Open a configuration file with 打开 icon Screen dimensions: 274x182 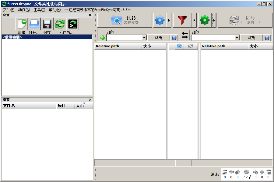click(x=34, y=24)
